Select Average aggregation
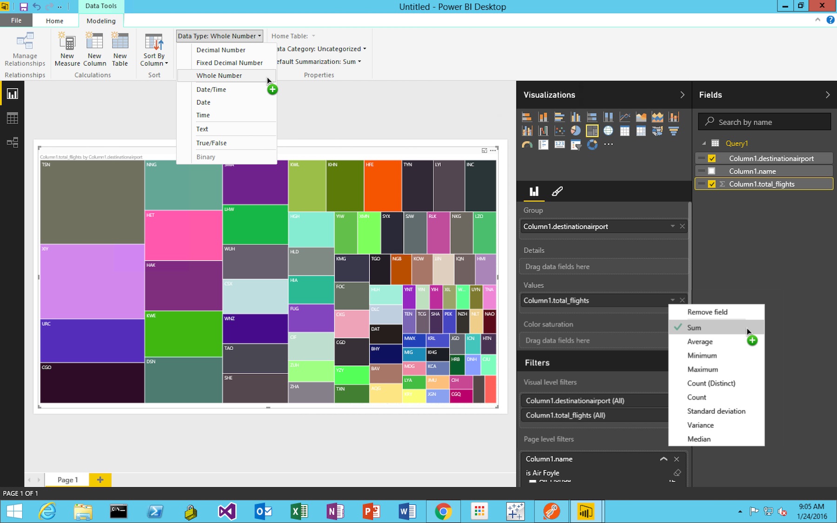 click(700, 342)
